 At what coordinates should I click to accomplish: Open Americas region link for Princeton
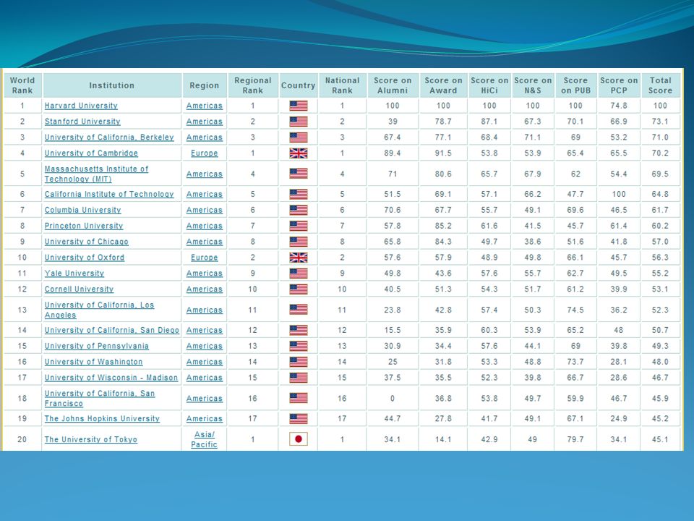click(x=205, y=226)
